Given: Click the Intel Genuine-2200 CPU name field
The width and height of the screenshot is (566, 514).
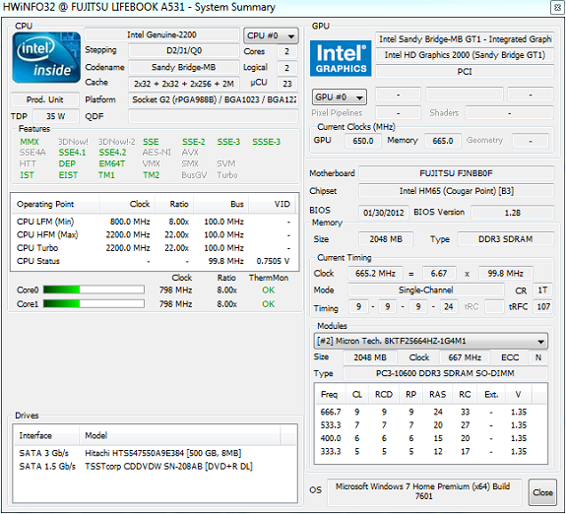Looking at the screenshot, I should click(161, 35).
